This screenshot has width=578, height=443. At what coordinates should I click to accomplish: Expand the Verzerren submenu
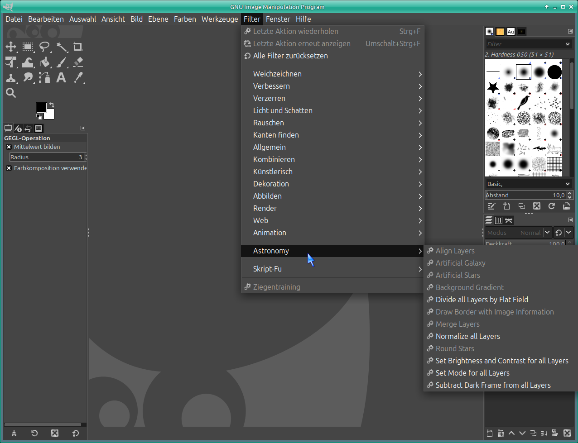pyautogui.click(x=332, y=99)
